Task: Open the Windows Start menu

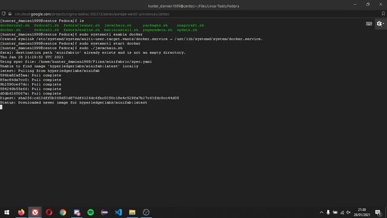Action: (x=7, y=213)
